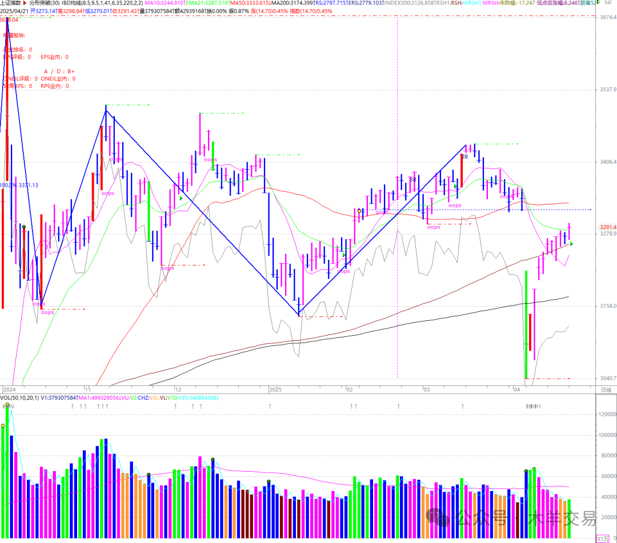Click the closing price 收3291.43
The height and width of the screenshot is (543, 617).
point(126,11)
